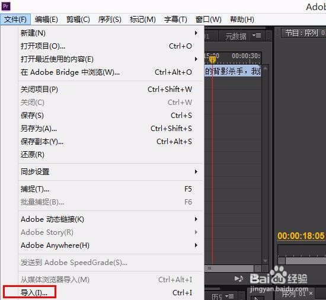Close the 序列 01 timeline tab
Screen dimensions: 326x300
coord(311,293)
